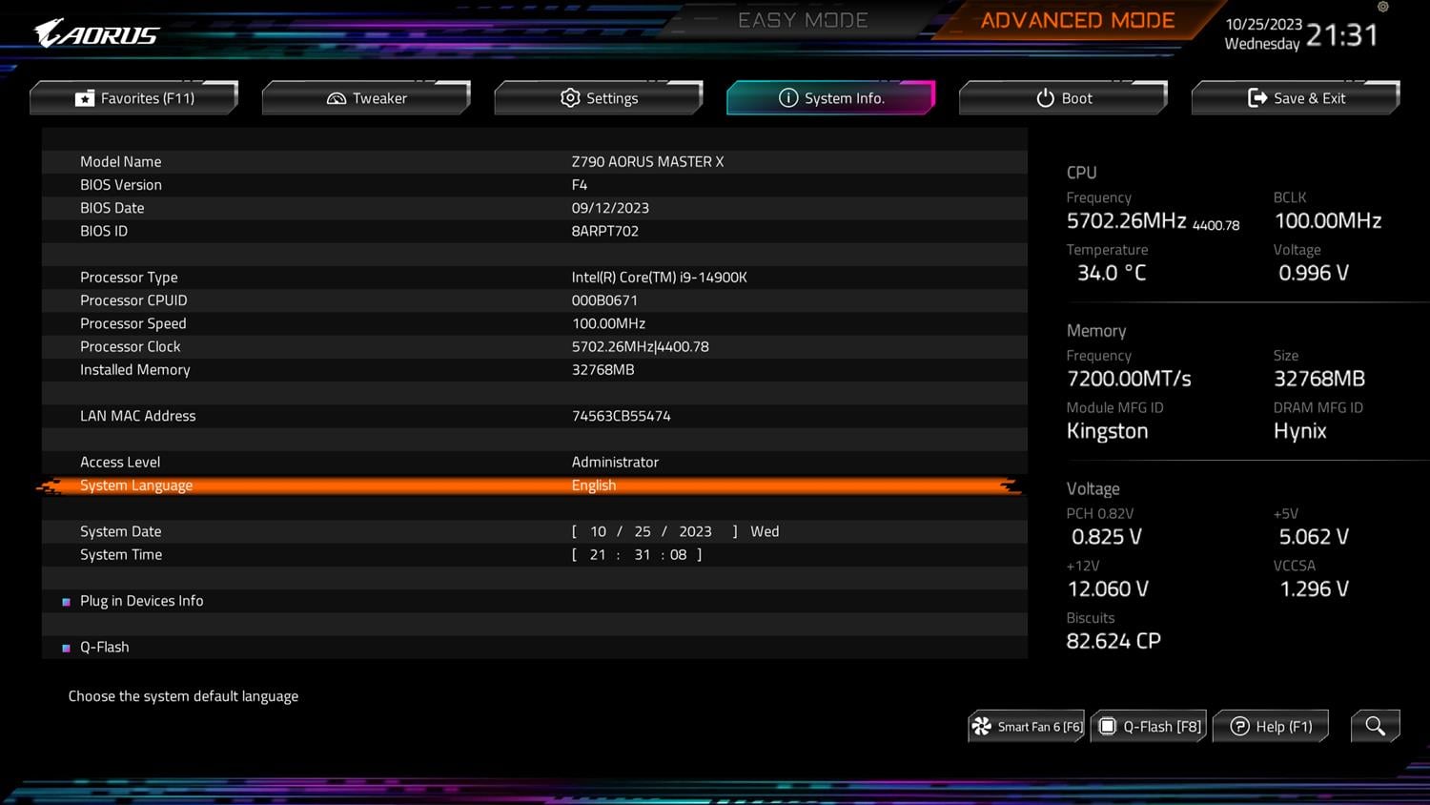Viewport: 1430px width, 805px height.
Task: Select the month field in System Date
Action: coord(598,531)
